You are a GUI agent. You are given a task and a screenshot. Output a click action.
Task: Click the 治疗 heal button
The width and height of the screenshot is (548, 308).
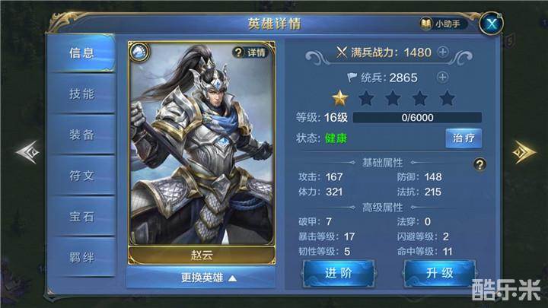coord(464,138)
